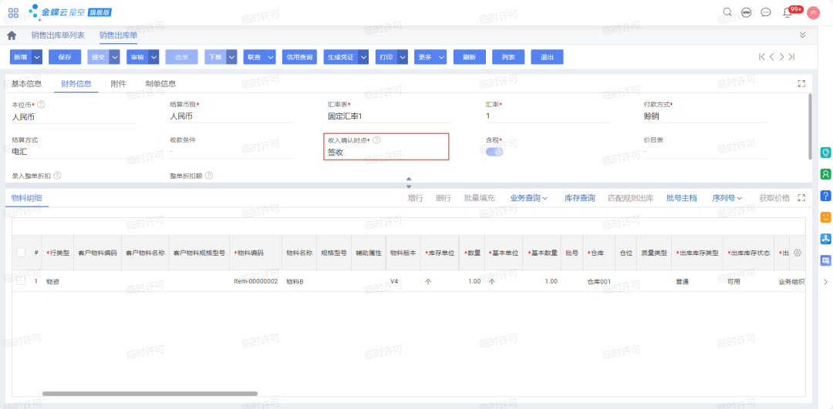
Task: Open the orange smiley feedback sidebar icon
Action: (825, 217)
